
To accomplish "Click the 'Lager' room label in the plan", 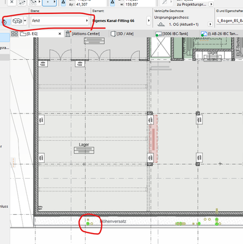I will pyautogui.click(x=84, y=145).
